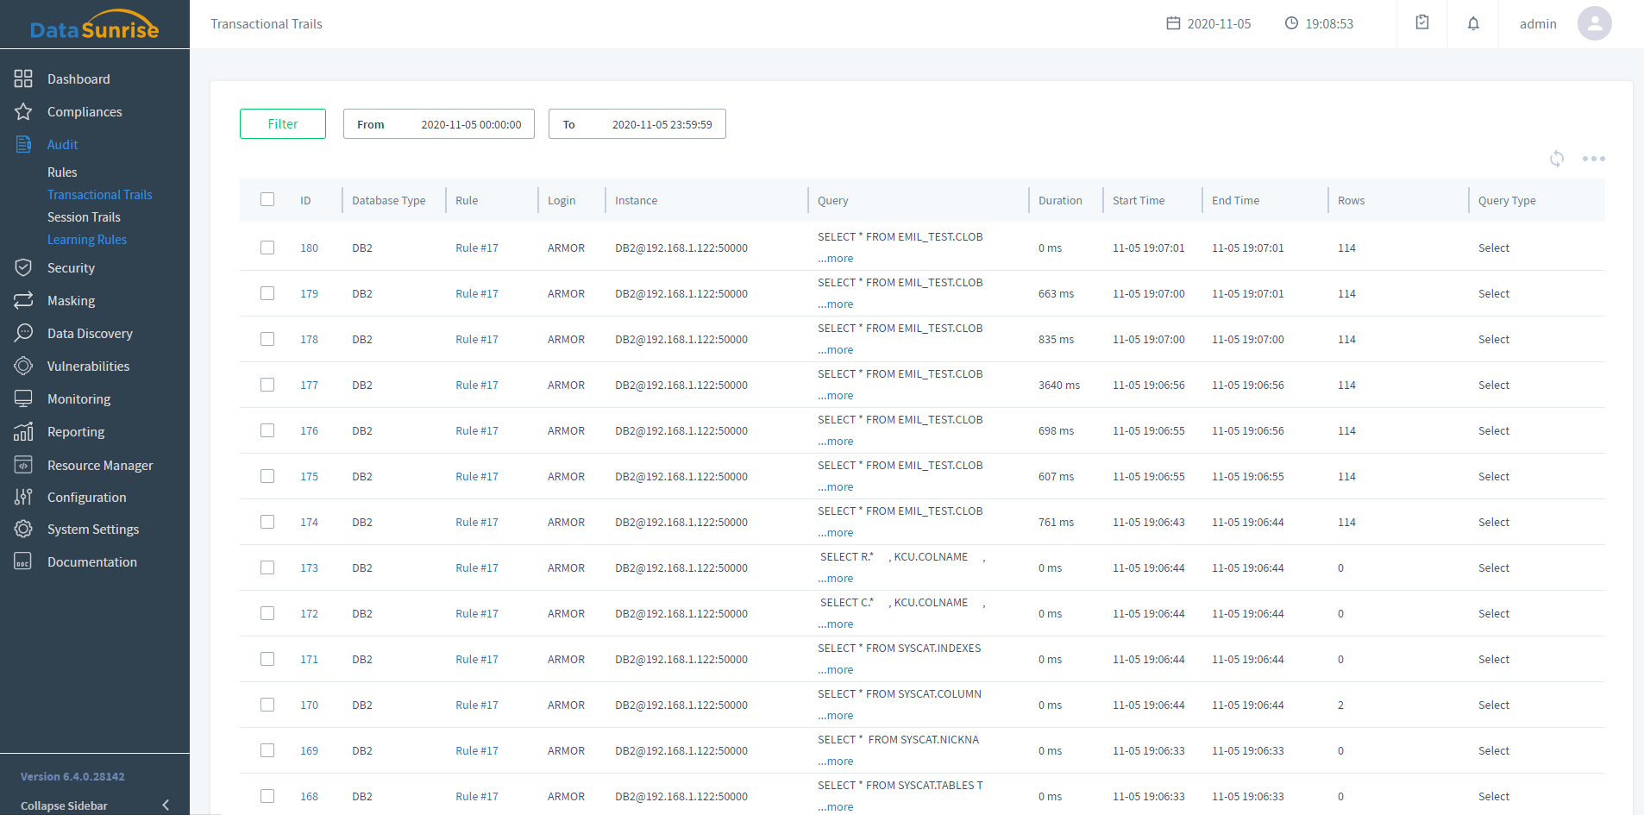The width and height of the screenshot is (1644, 815).
Task: Click the Data Discovery icon in sidebar
Action: point(23,334)
